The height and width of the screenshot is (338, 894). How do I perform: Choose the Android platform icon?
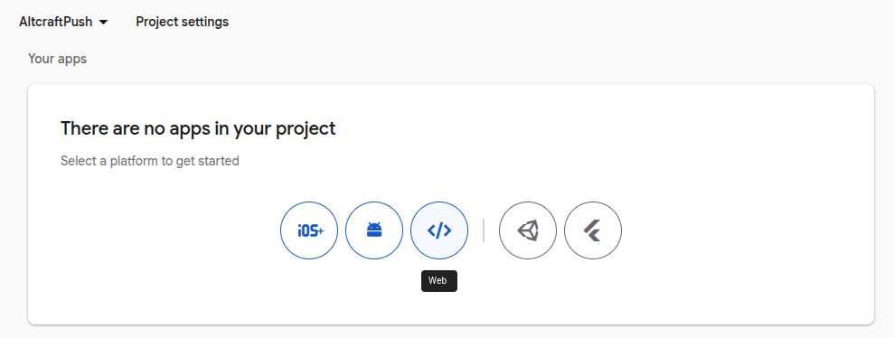pos(374,230)
